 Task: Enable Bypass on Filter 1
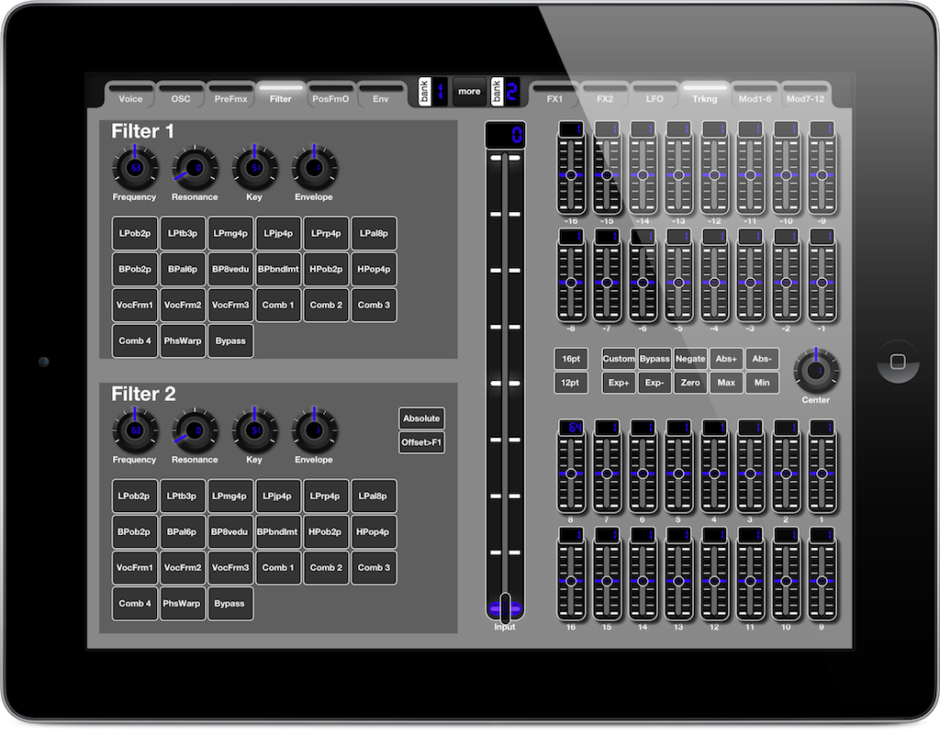[x=230, y=340]
